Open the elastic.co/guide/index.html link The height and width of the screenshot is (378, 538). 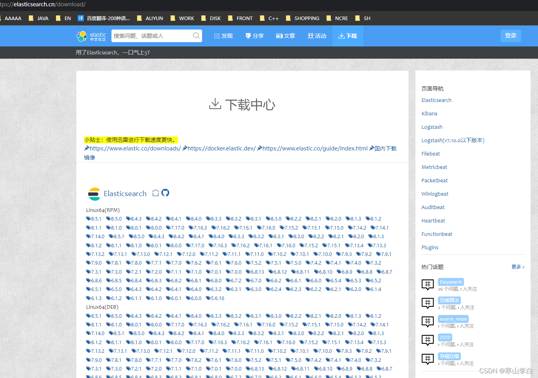(x=312, y=148)
